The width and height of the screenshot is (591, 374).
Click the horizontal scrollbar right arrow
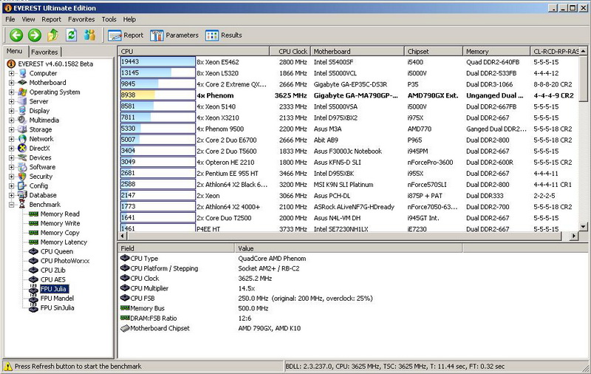pyautogui.click(x=574, y=236)
